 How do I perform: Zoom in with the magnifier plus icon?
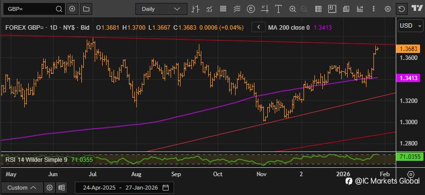[x=293, y=9]
